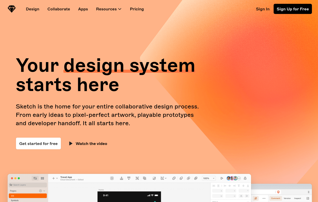Click the Subtract boolean icon
Image resolution: width=318 pixels, height=202 pixels.
(181, 178)
